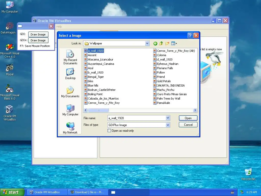Click the Cancel button

pyautogui.click(x=188, y=125)
